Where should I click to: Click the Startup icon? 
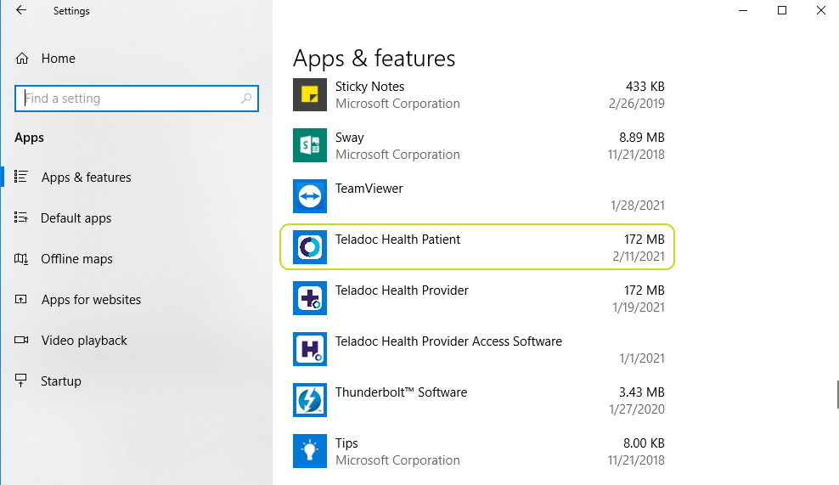click(21, 381)
